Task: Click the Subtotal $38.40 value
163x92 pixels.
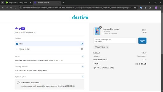Action: [144, 53]
